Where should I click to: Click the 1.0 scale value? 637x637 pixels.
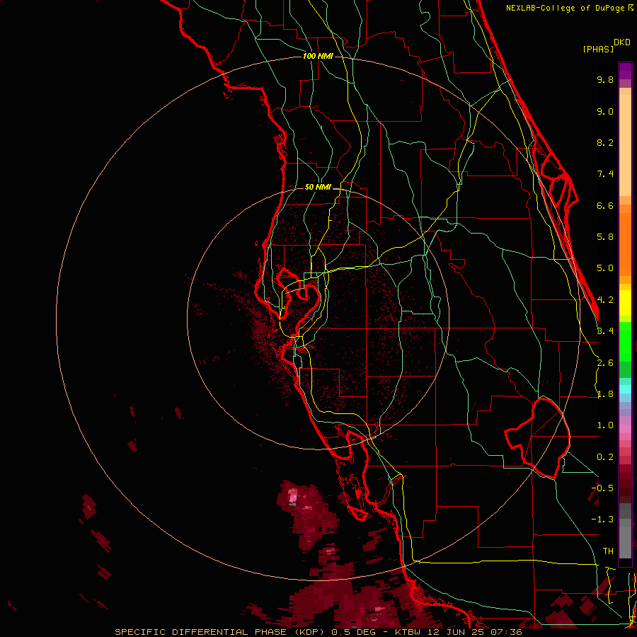(605, 425)
